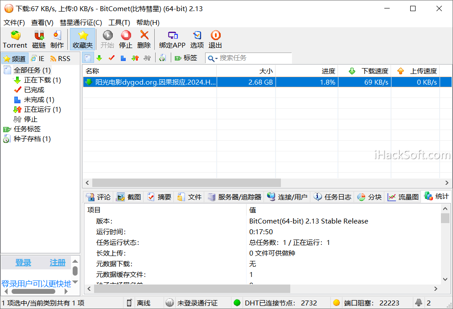Toggle the 收藏夹 favorites panel
The height and width of the screenshot is (309, 453).
[x=82, y=39]
